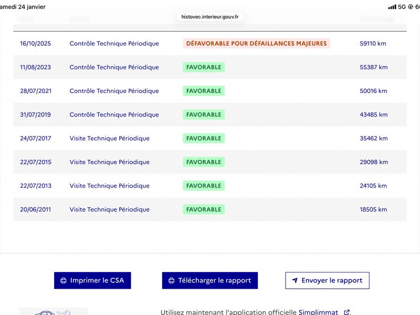This screenshot has width=420, height=315.
Task: Click the date 20/06/2011
Action: point(35,209)
